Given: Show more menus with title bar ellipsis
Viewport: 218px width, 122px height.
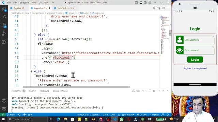Looking at the screenshot, I should 53,3.
